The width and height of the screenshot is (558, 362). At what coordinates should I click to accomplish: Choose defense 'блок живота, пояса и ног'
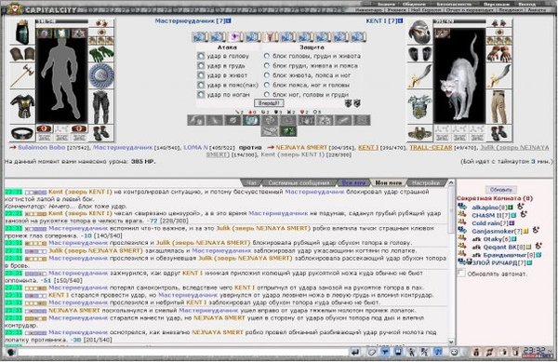(267, 75)
